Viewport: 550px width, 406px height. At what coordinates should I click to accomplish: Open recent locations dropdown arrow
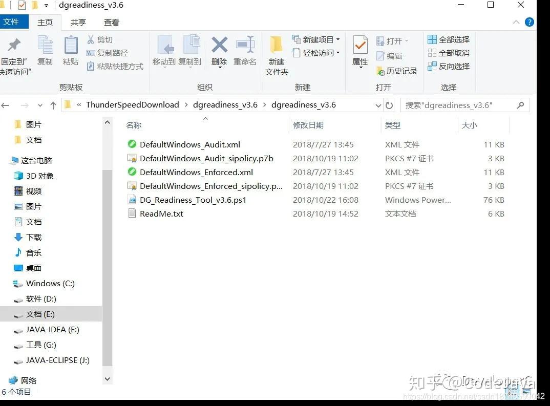tap(40, 105)
